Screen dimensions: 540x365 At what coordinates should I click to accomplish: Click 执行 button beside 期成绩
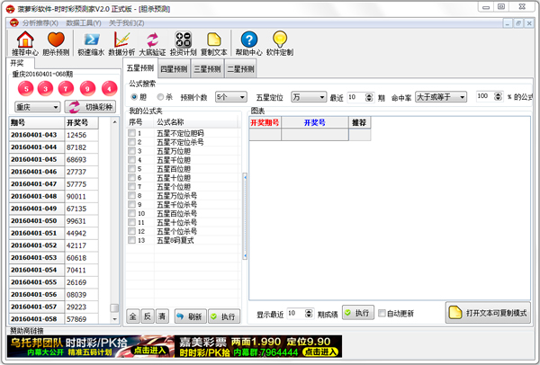point(358,313)
